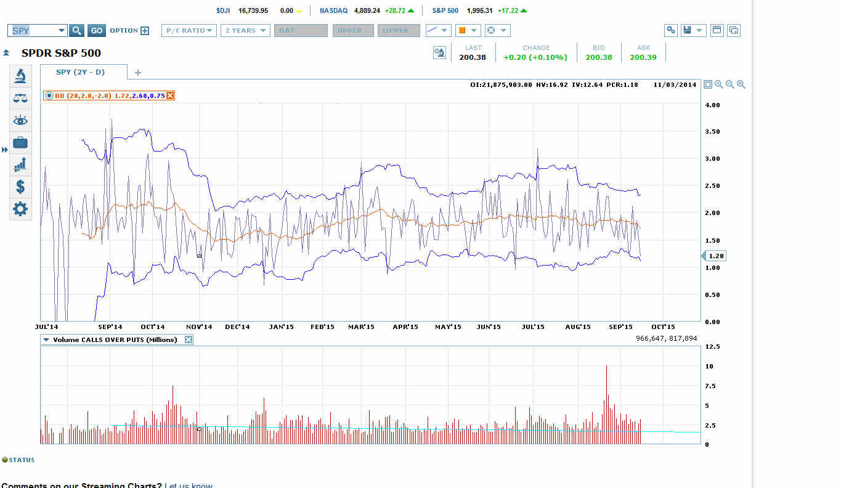841x488 pixels.
Task: Click the greyed LOWER button
Action: point(399,31)
